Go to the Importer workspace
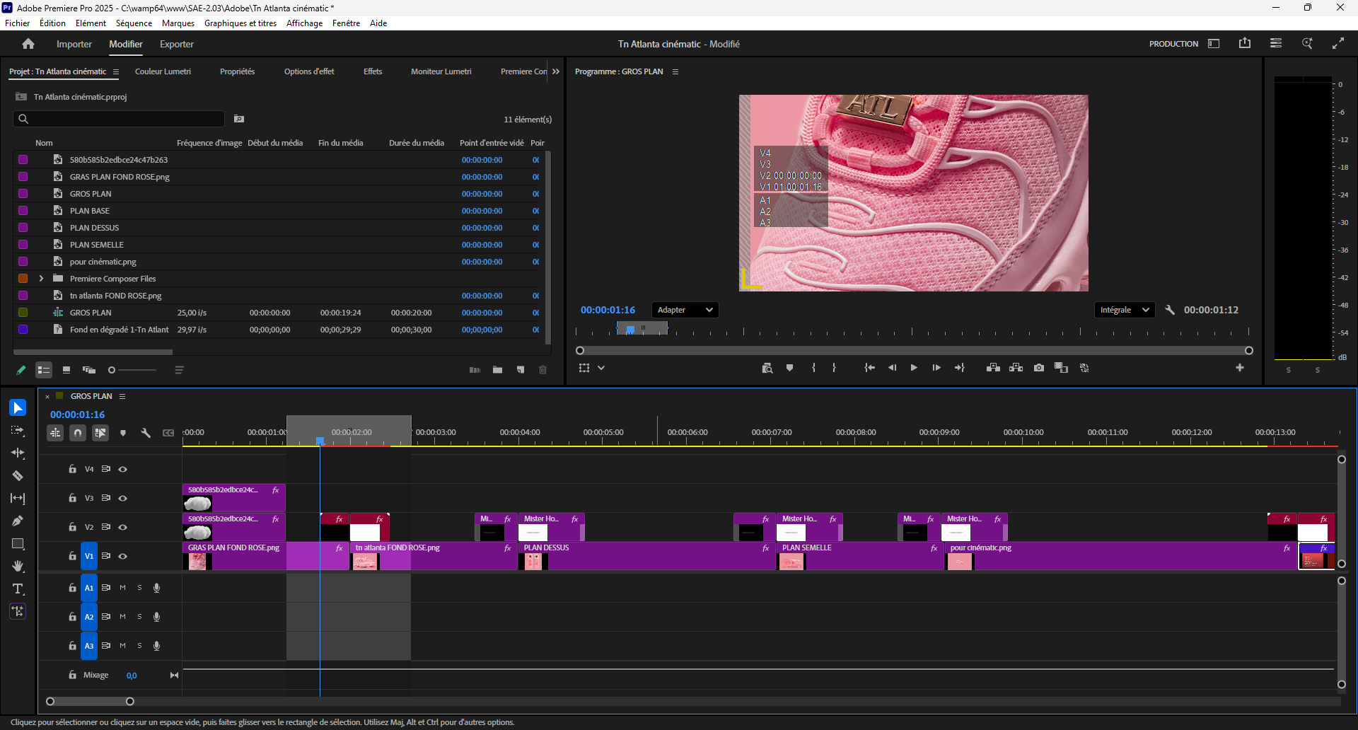Image resolution: width=1358 pixels, height=730 pixels. click(x=74, y=44)
